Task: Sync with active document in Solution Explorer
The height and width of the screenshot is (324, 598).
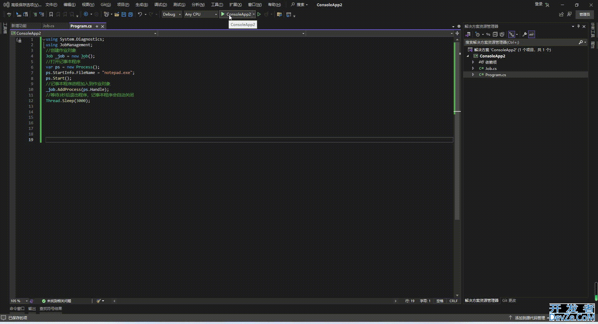Action: (488, 34)
